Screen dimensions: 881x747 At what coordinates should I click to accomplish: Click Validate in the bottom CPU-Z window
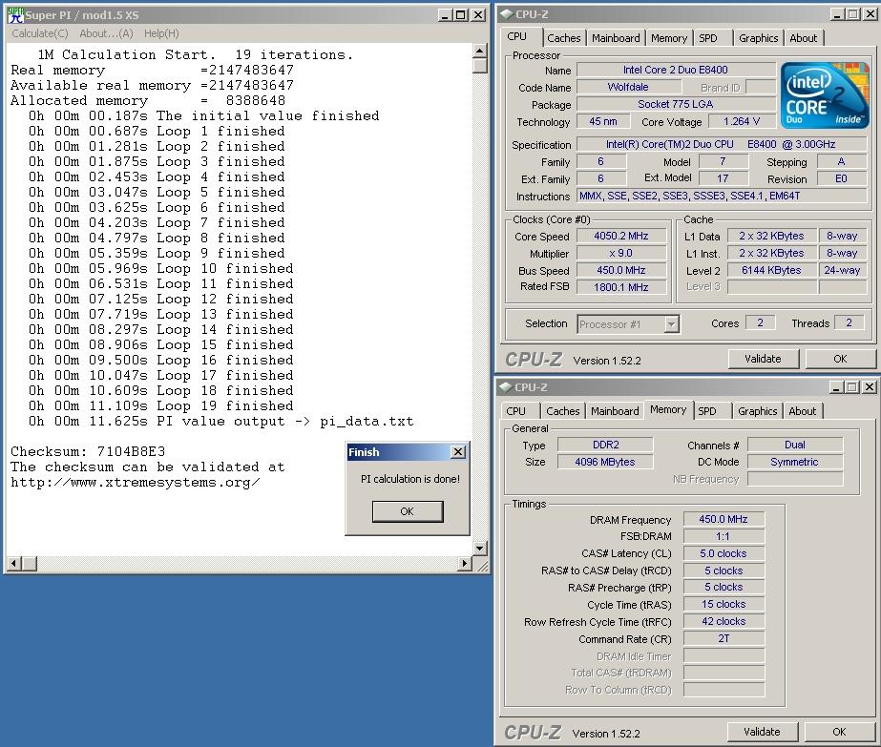762,732
